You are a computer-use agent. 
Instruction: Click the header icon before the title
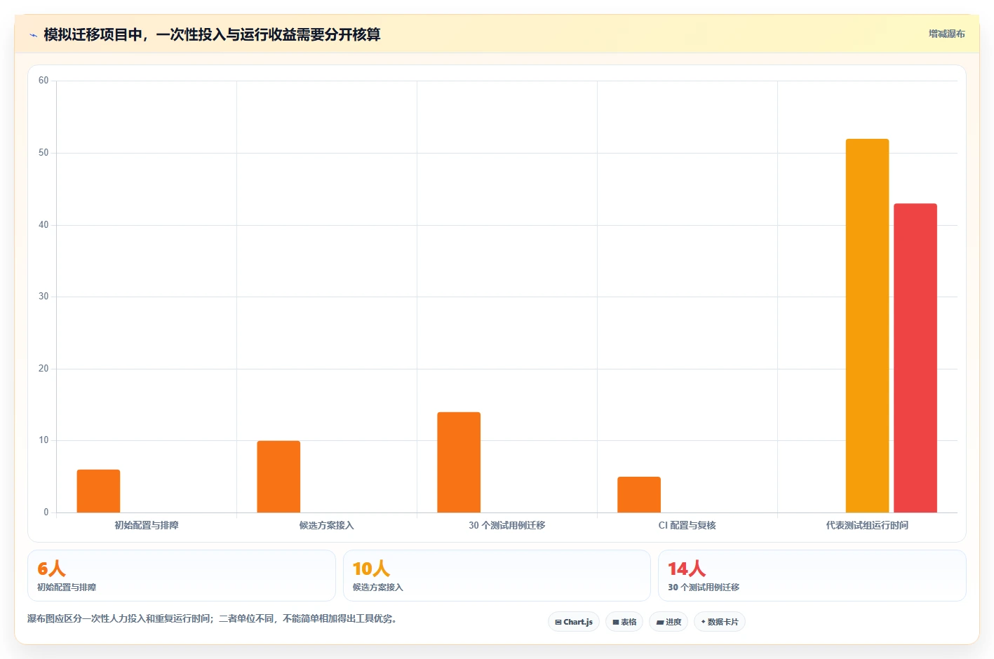click(33, 35)
